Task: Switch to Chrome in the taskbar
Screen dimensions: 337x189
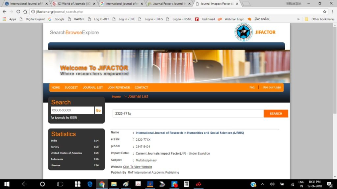Action: click(102, 184)
